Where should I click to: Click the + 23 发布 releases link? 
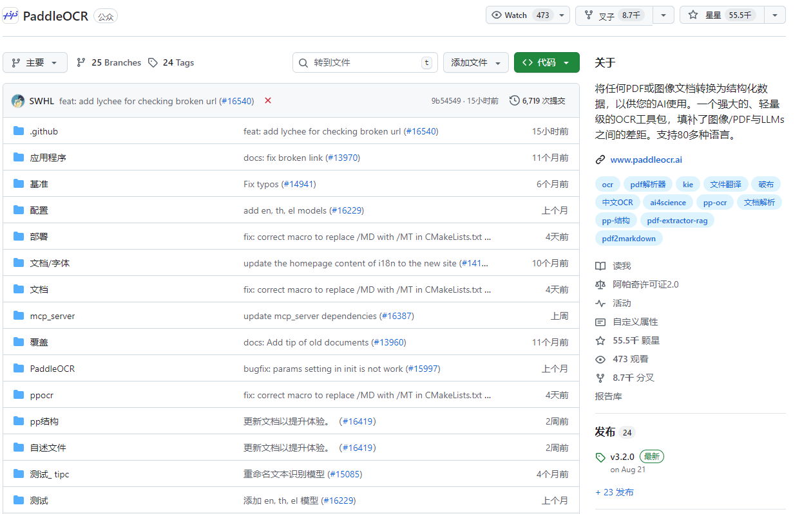click(615, 491)
